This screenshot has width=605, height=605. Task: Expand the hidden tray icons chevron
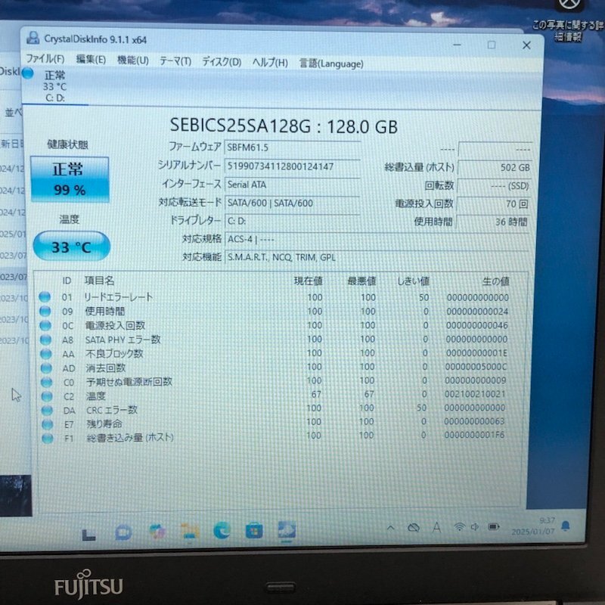click(x=390, y=527)
